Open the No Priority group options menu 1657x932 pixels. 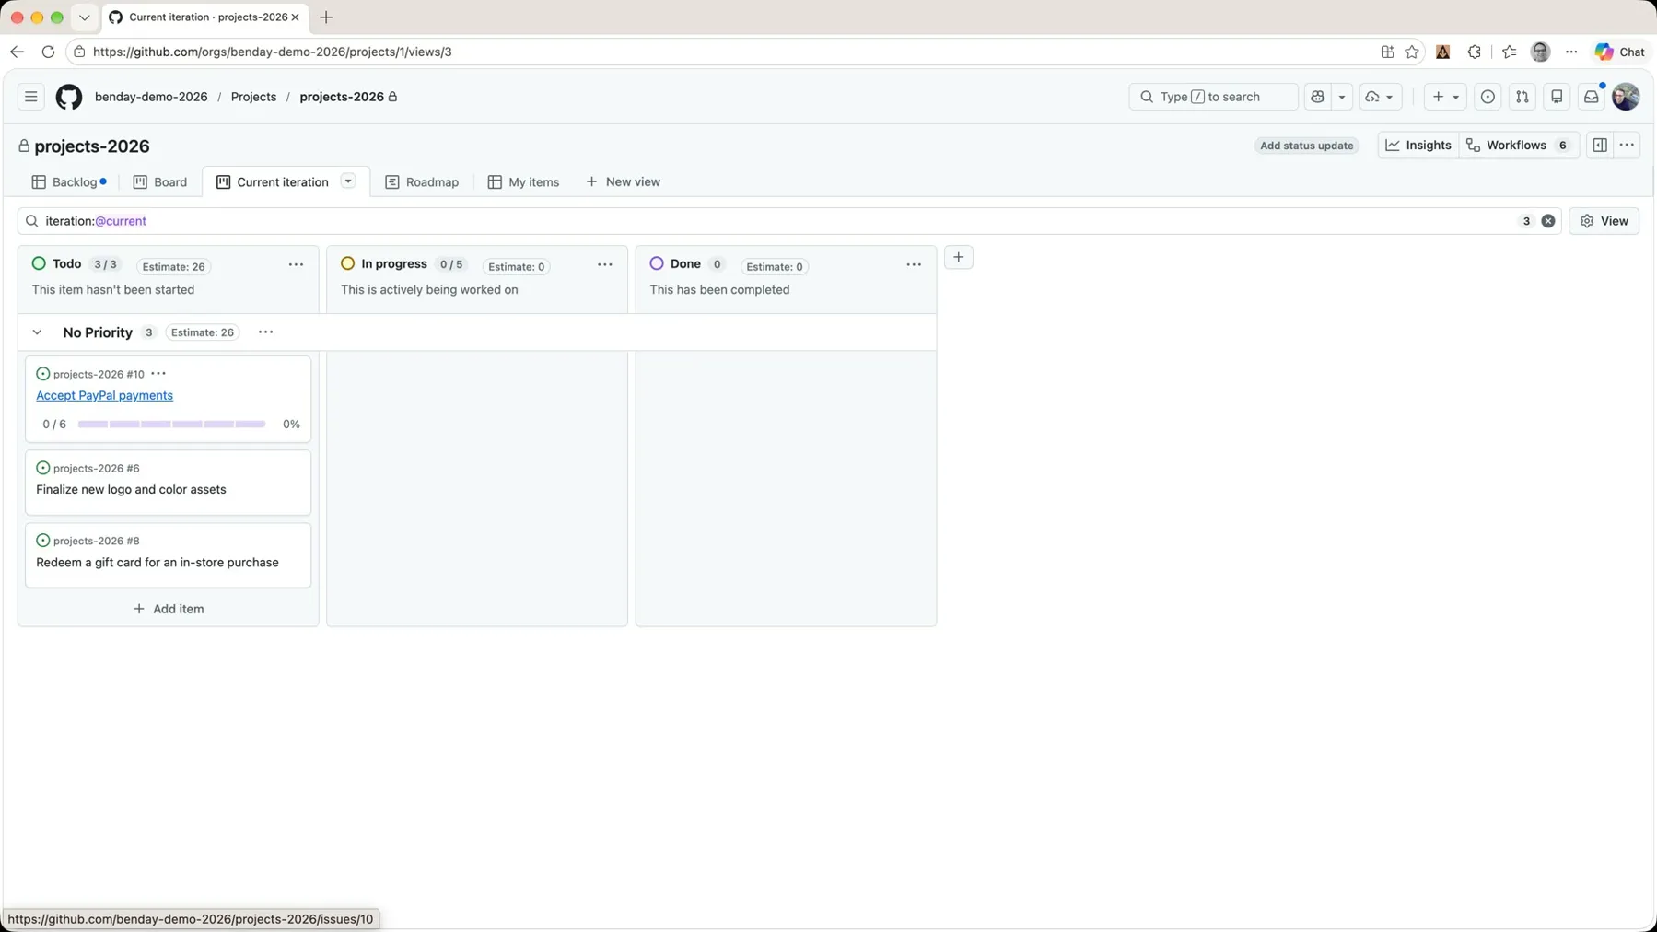click(x=265, y=332)
